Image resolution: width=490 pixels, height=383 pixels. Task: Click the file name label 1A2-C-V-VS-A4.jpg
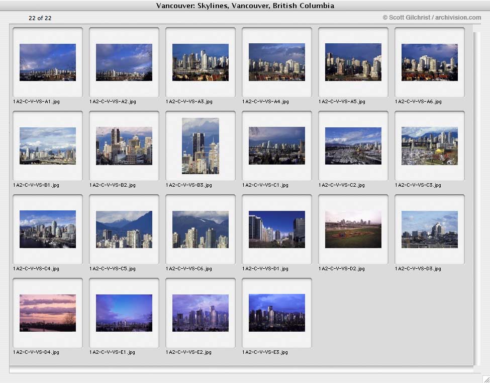[266, 102]
